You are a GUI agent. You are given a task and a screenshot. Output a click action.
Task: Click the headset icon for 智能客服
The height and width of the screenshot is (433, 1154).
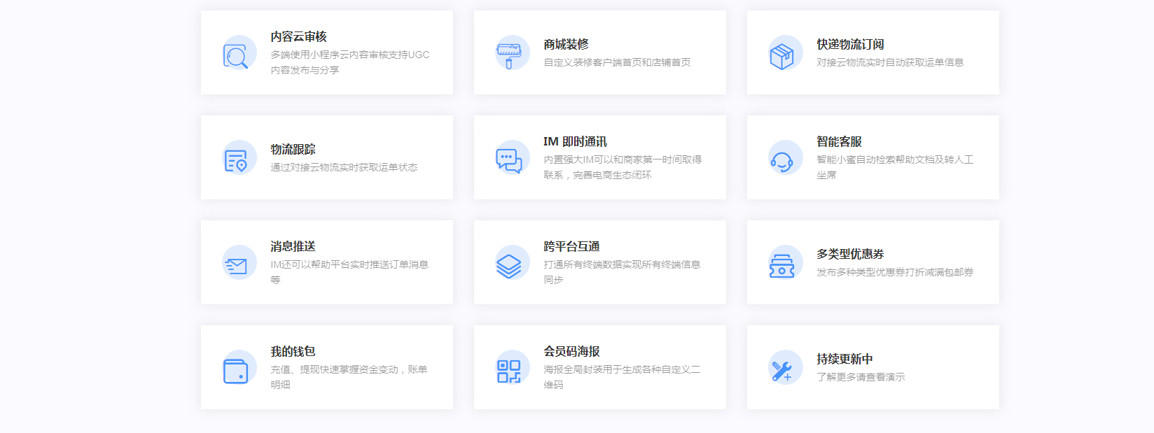pyautogui.click(x=782, y=159)
